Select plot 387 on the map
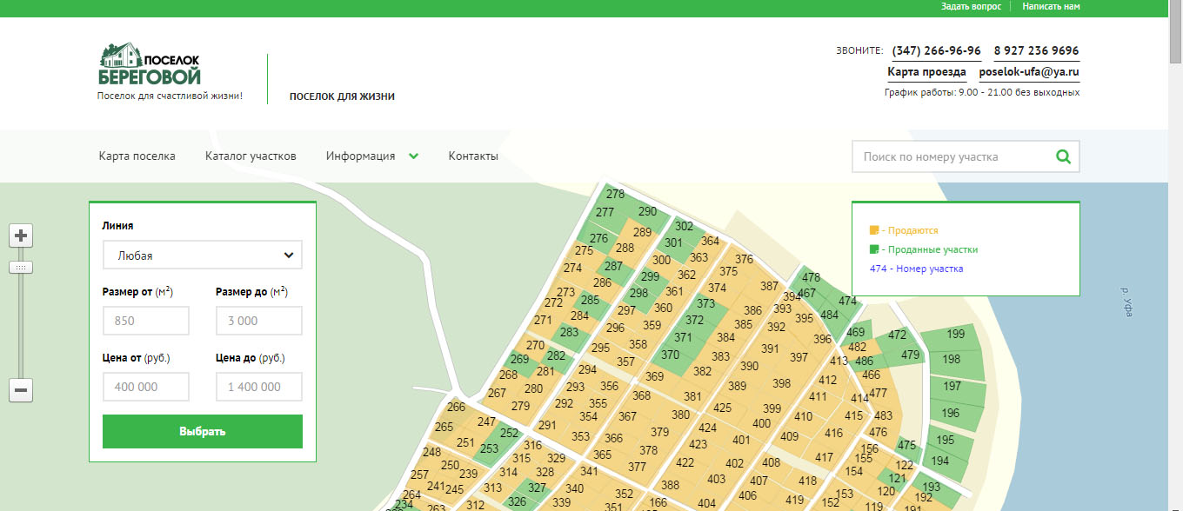This screenshot has height=511, width=1183. tap(768, 287)
